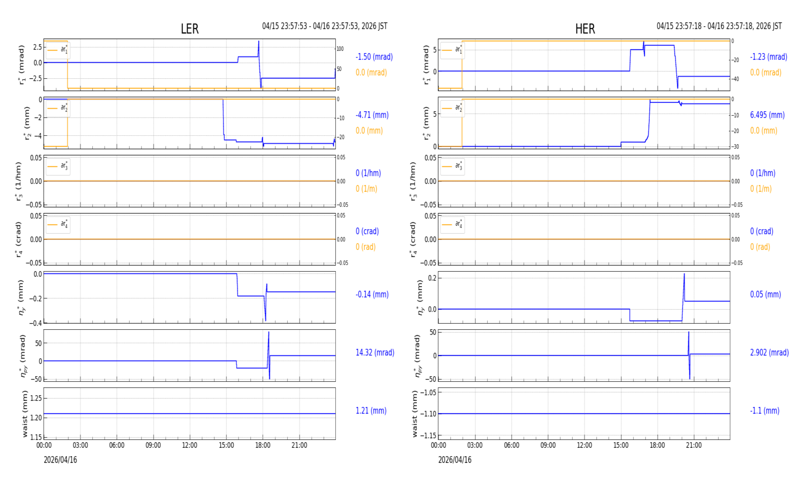Click the orange 0.0 (mrad) value in LER
This screenshot has width=789, height=483.
[372, 73]
